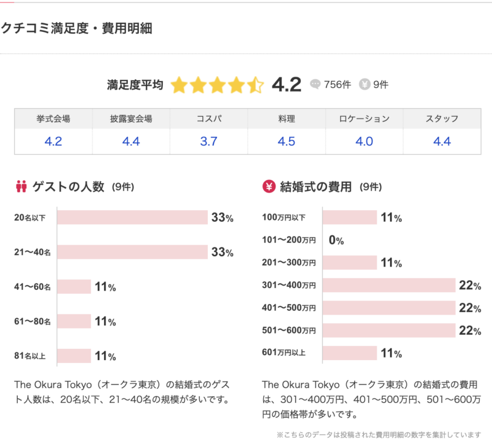
Task: Open the 9件 cost details link
Action: [381, 84]
